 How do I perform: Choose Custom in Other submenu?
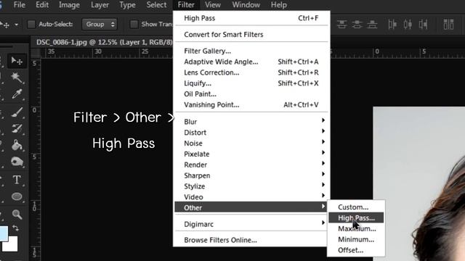[x=356, y=207]
